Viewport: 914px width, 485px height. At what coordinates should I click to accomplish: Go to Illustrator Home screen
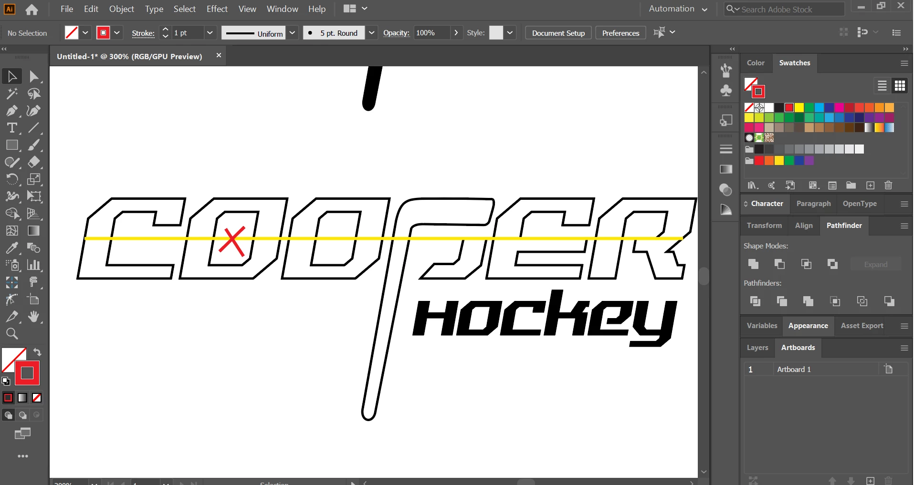click(x=32, y=9)
